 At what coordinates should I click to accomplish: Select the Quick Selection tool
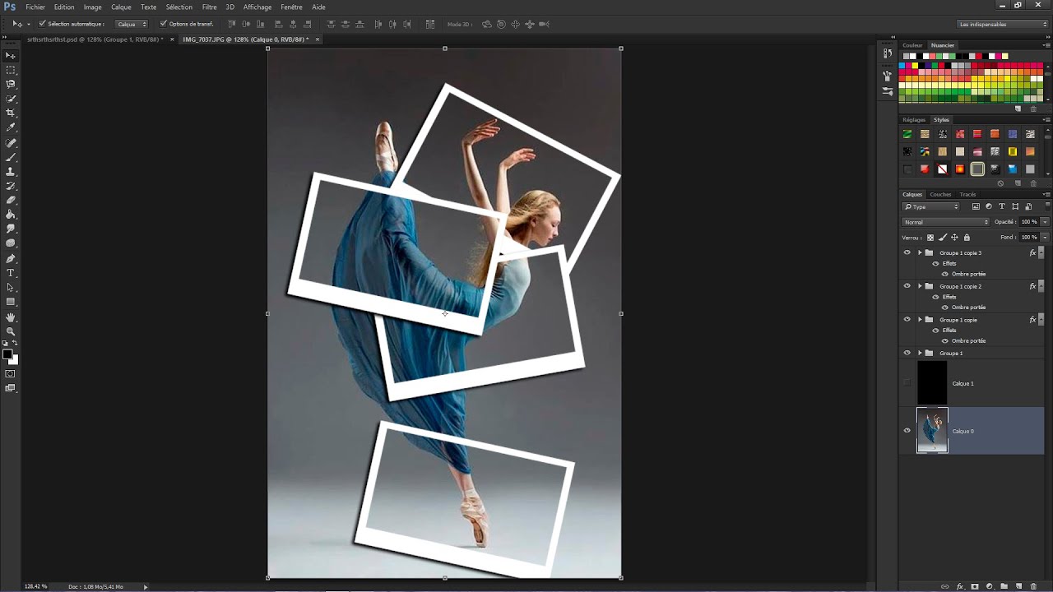click(11, 99)
